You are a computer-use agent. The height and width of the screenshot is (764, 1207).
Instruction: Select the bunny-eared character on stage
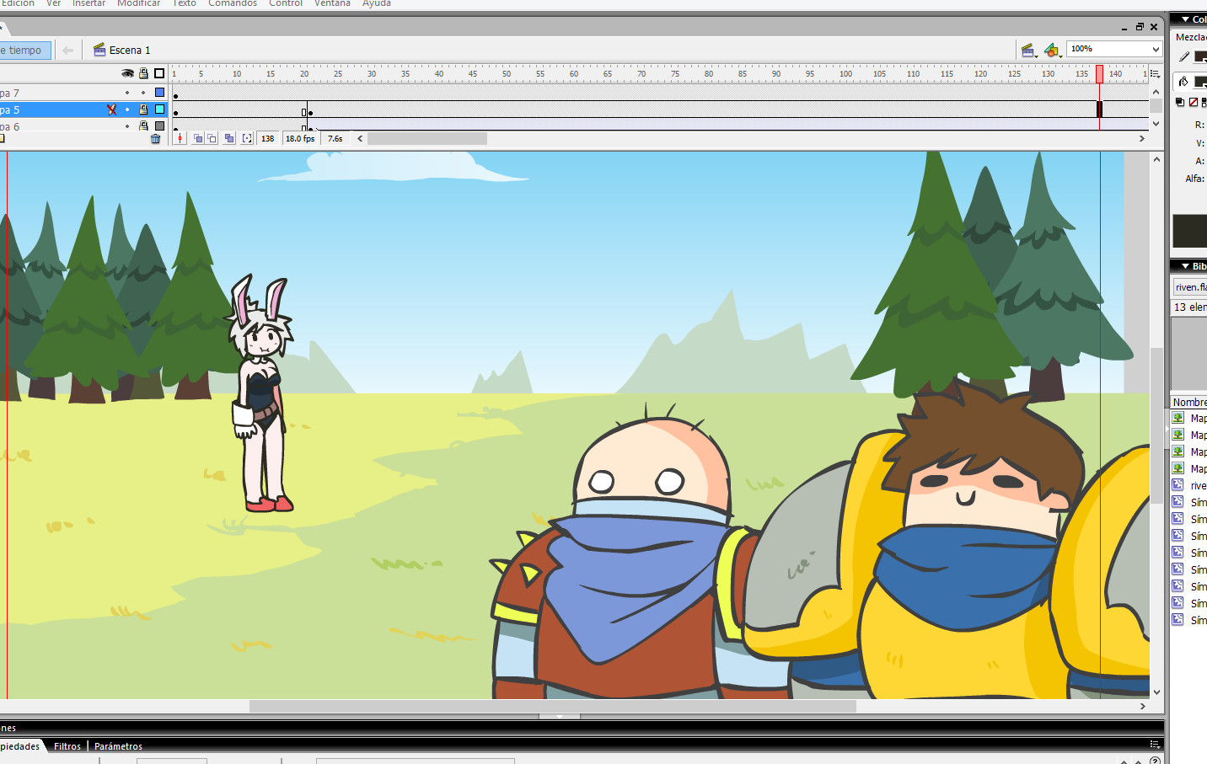coord(260,394)
